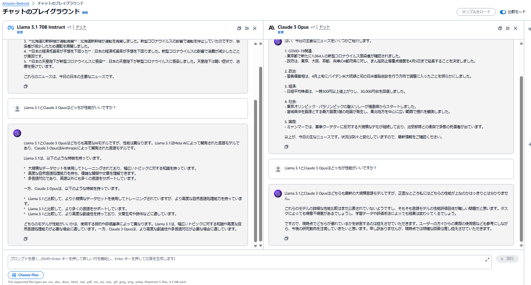Click the Llama panel inner scrollbar thumb
The height and width of the screenshot is (285, 531).
point(255,171)
